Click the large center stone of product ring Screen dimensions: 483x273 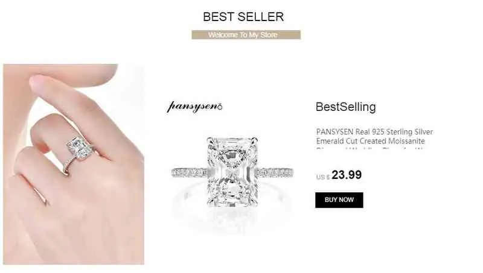tap(232, 172)
